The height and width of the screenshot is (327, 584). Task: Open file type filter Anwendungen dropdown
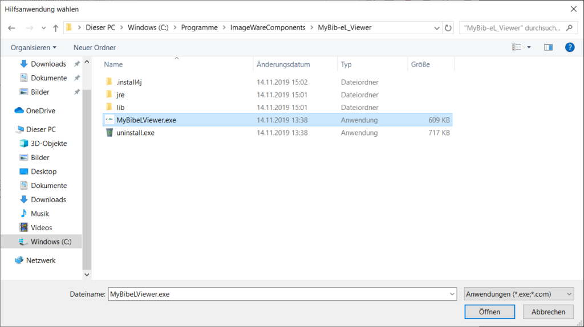519,295
